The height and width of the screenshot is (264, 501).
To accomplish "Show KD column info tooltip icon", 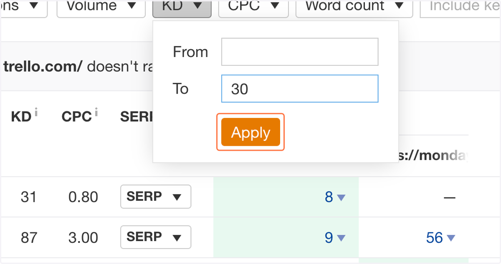I will click(36, 112).
